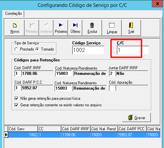Viewport: 164px width, 148px height.
Task: Exit the window using Sair
Action: pyautogui.click(x=131, y=28)
